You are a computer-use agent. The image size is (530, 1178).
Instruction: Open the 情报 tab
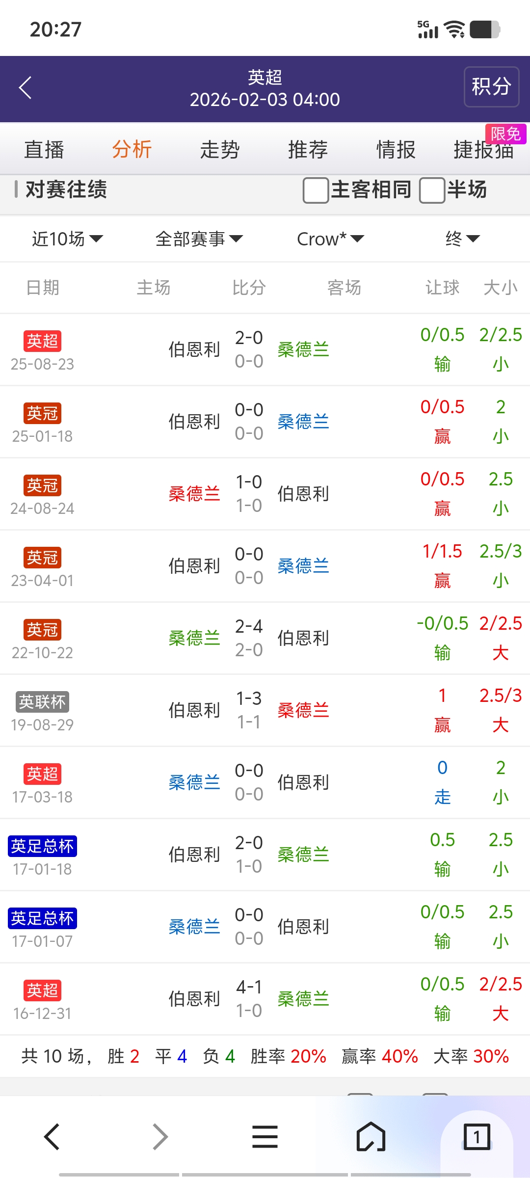(x=396, y=150)
